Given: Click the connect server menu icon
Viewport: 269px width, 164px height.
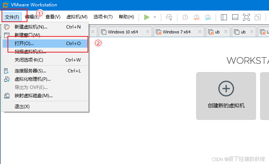Looking at the screenshot, I should point(7,71).
